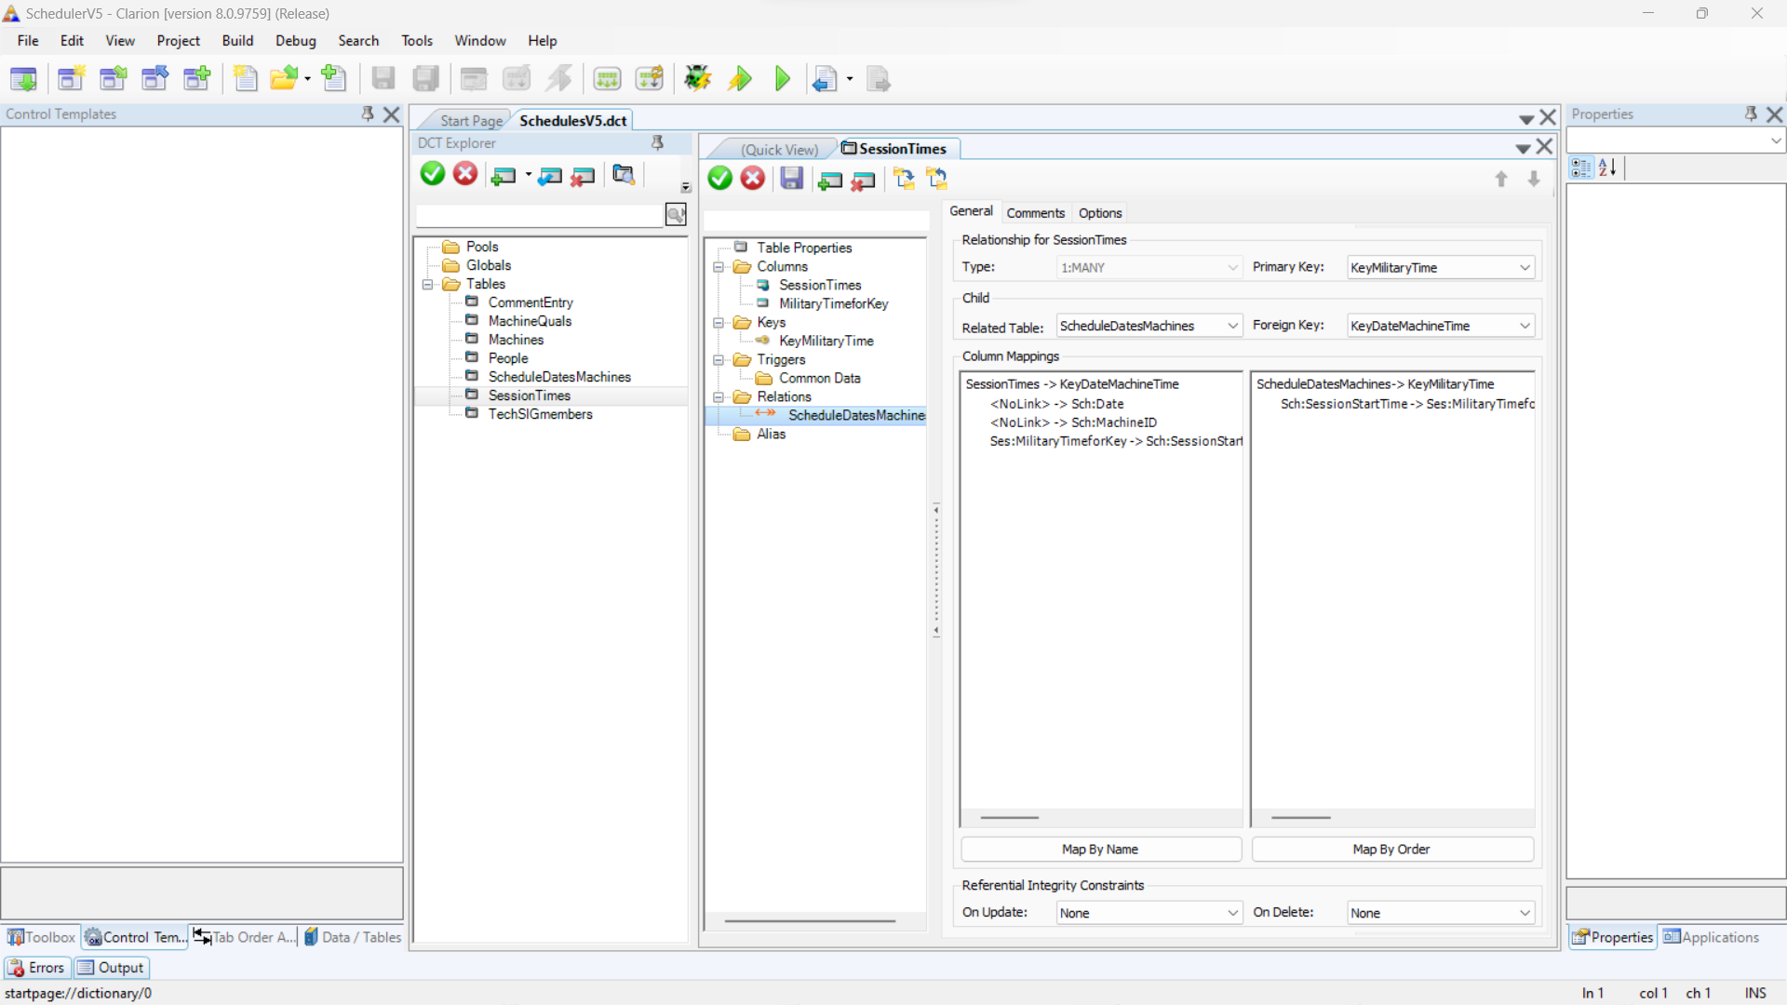Click alphabetical sort icon in Properties panel

click(x=1607, y=167)
